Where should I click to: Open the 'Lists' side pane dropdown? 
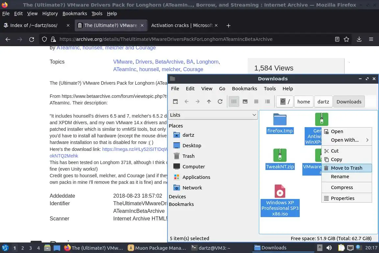(x=213, y=115)
